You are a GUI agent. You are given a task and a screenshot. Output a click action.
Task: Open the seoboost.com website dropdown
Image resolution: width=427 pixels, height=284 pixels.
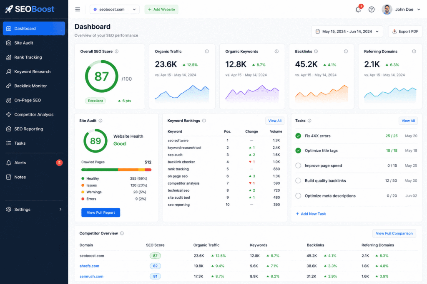tap(115, 10)
